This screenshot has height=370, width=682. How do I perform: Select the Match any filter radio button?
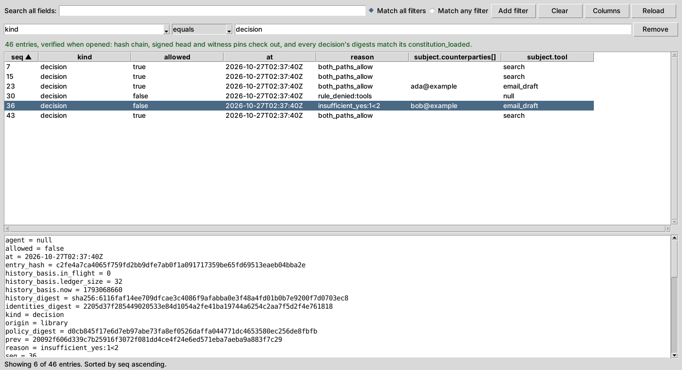click(x=459, y=11)
